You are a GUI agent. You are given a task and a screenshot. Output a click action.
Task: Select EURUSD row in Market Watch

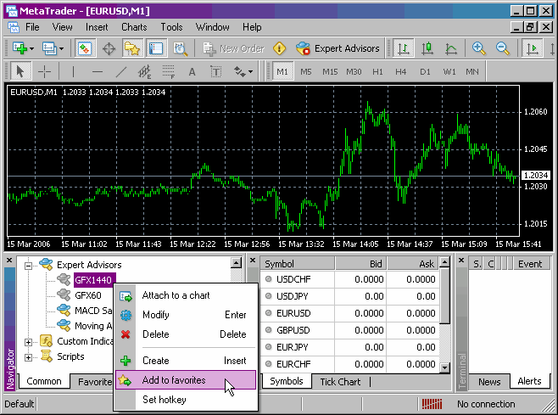click(x=350, y=313)
